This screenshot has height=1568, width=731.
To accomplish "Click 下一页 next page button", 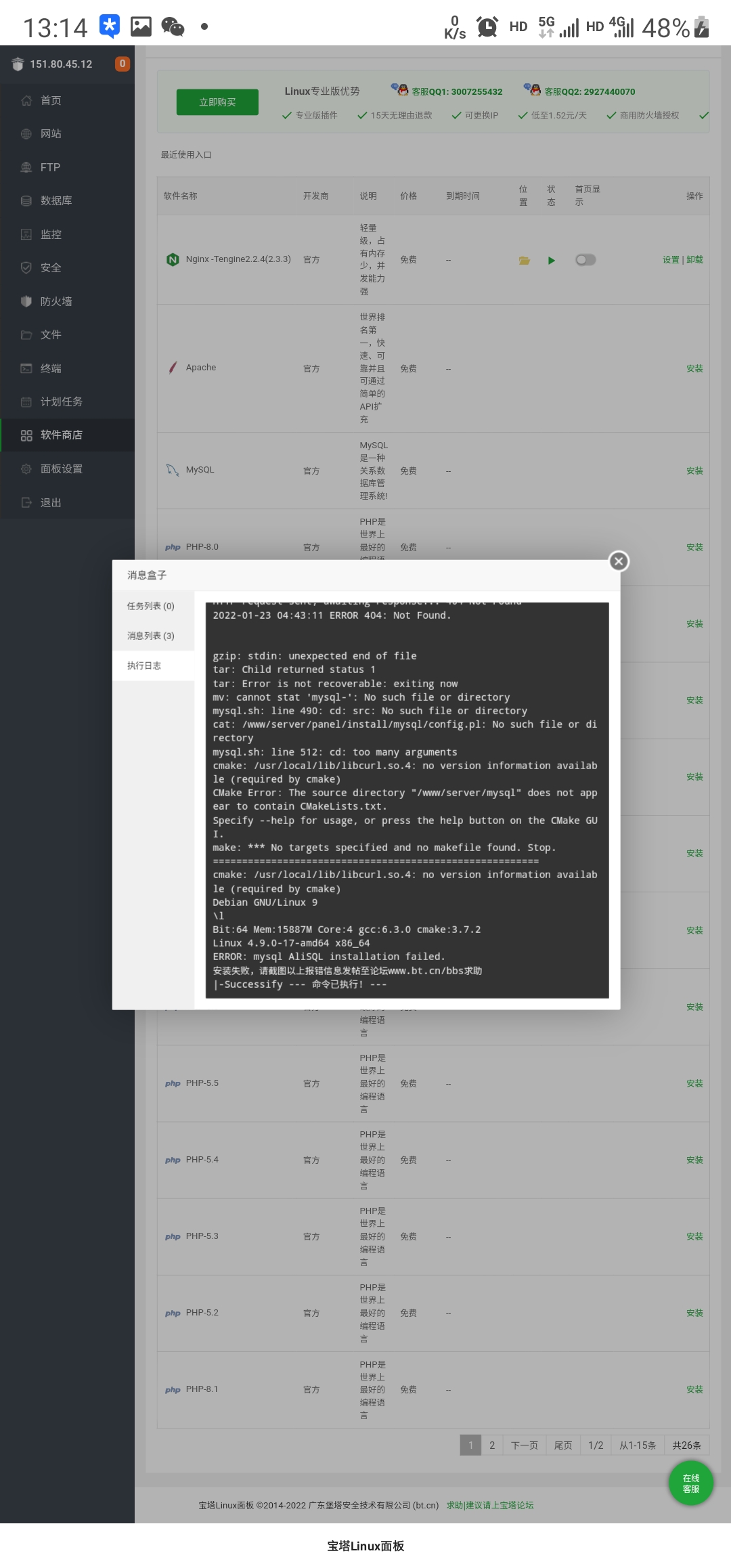I will pyautogui.click(x=525, y=1445).
